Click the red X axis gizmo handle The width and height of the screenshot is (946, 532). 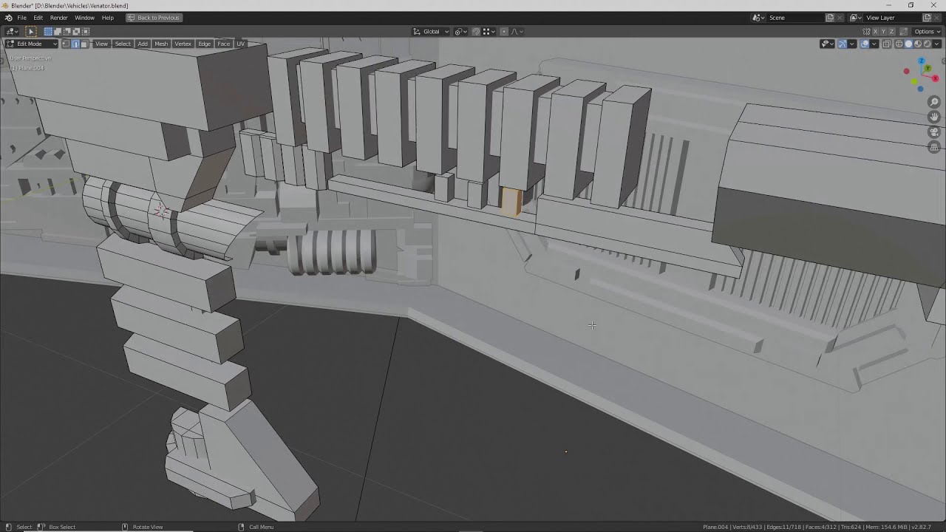coord(936,78)
